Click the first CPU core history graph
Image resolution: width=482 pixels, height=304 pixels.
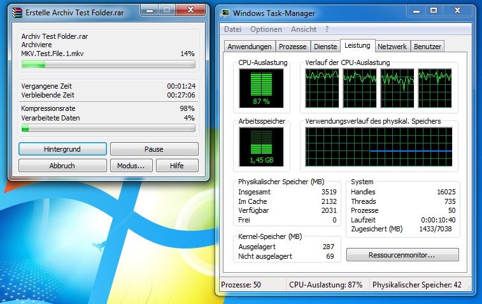(x=322, y=89)
